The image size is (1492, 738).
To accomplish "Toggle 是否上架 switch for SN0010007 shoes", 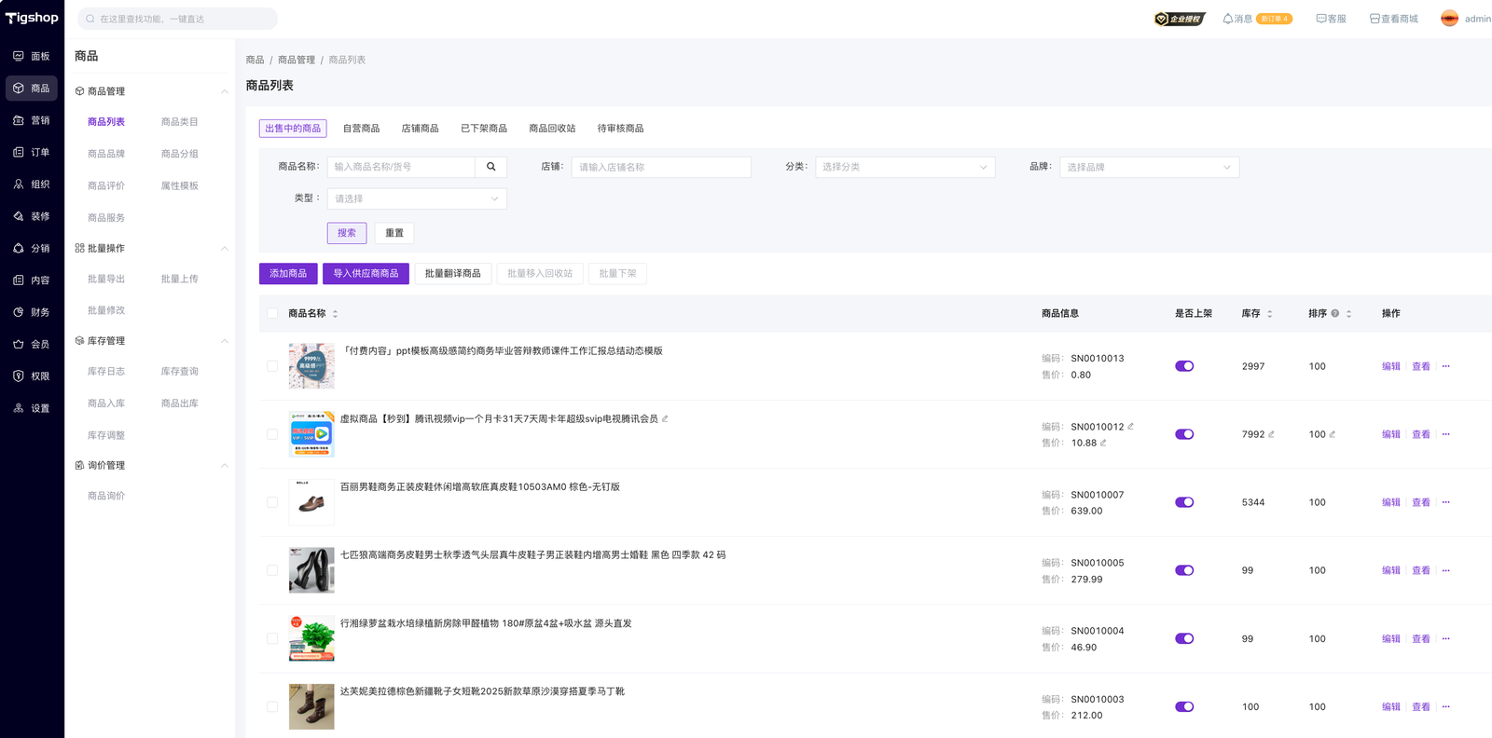I will coord(1184,502).
